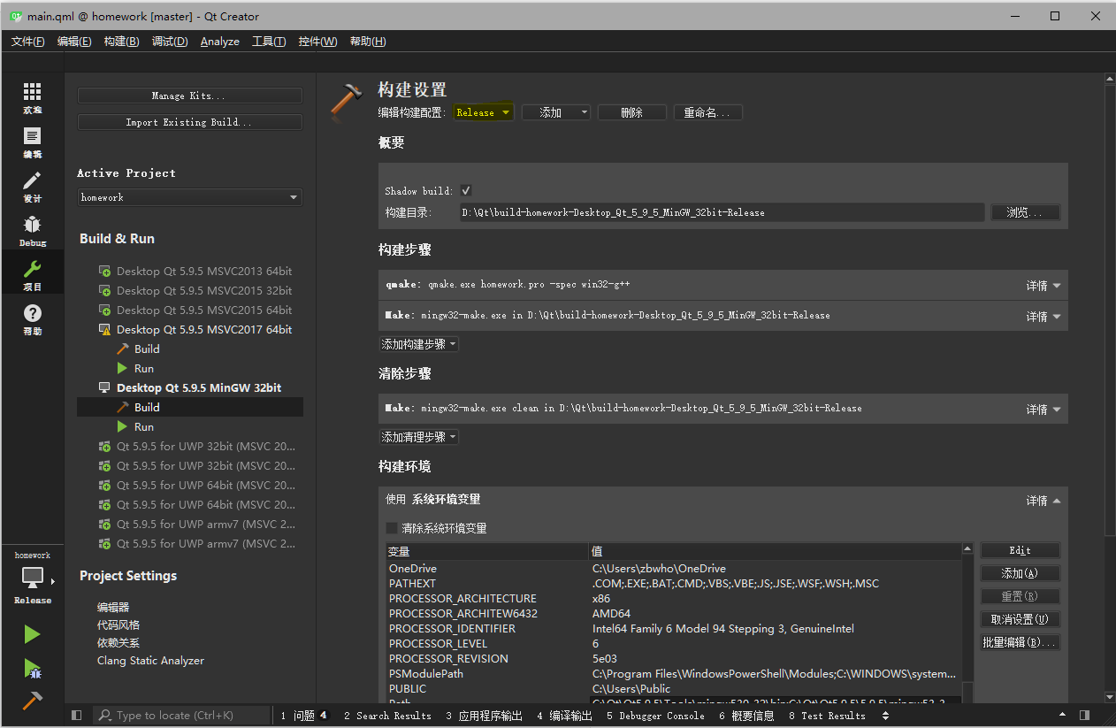Screen dimensions: 1116x728
Task: Click the 取消设置(U) button
Action: [x=1020, y=619]
